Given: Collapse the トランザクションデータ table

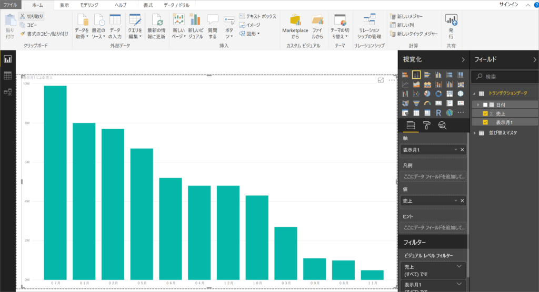Looking at the screenshot, I should (x=475, y=93).
